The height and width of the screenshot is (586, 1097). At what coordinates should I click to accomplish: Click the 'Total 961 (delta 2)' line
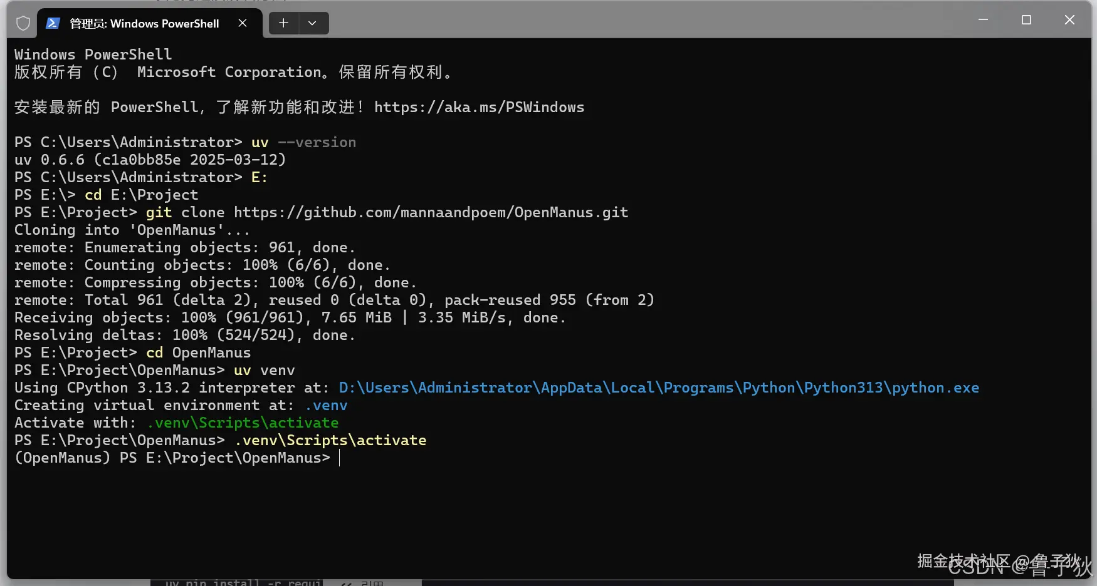(x=334, y=300)
